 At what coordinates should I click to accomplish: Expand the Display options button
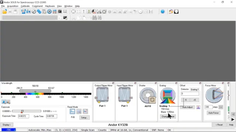coord(7,125)
